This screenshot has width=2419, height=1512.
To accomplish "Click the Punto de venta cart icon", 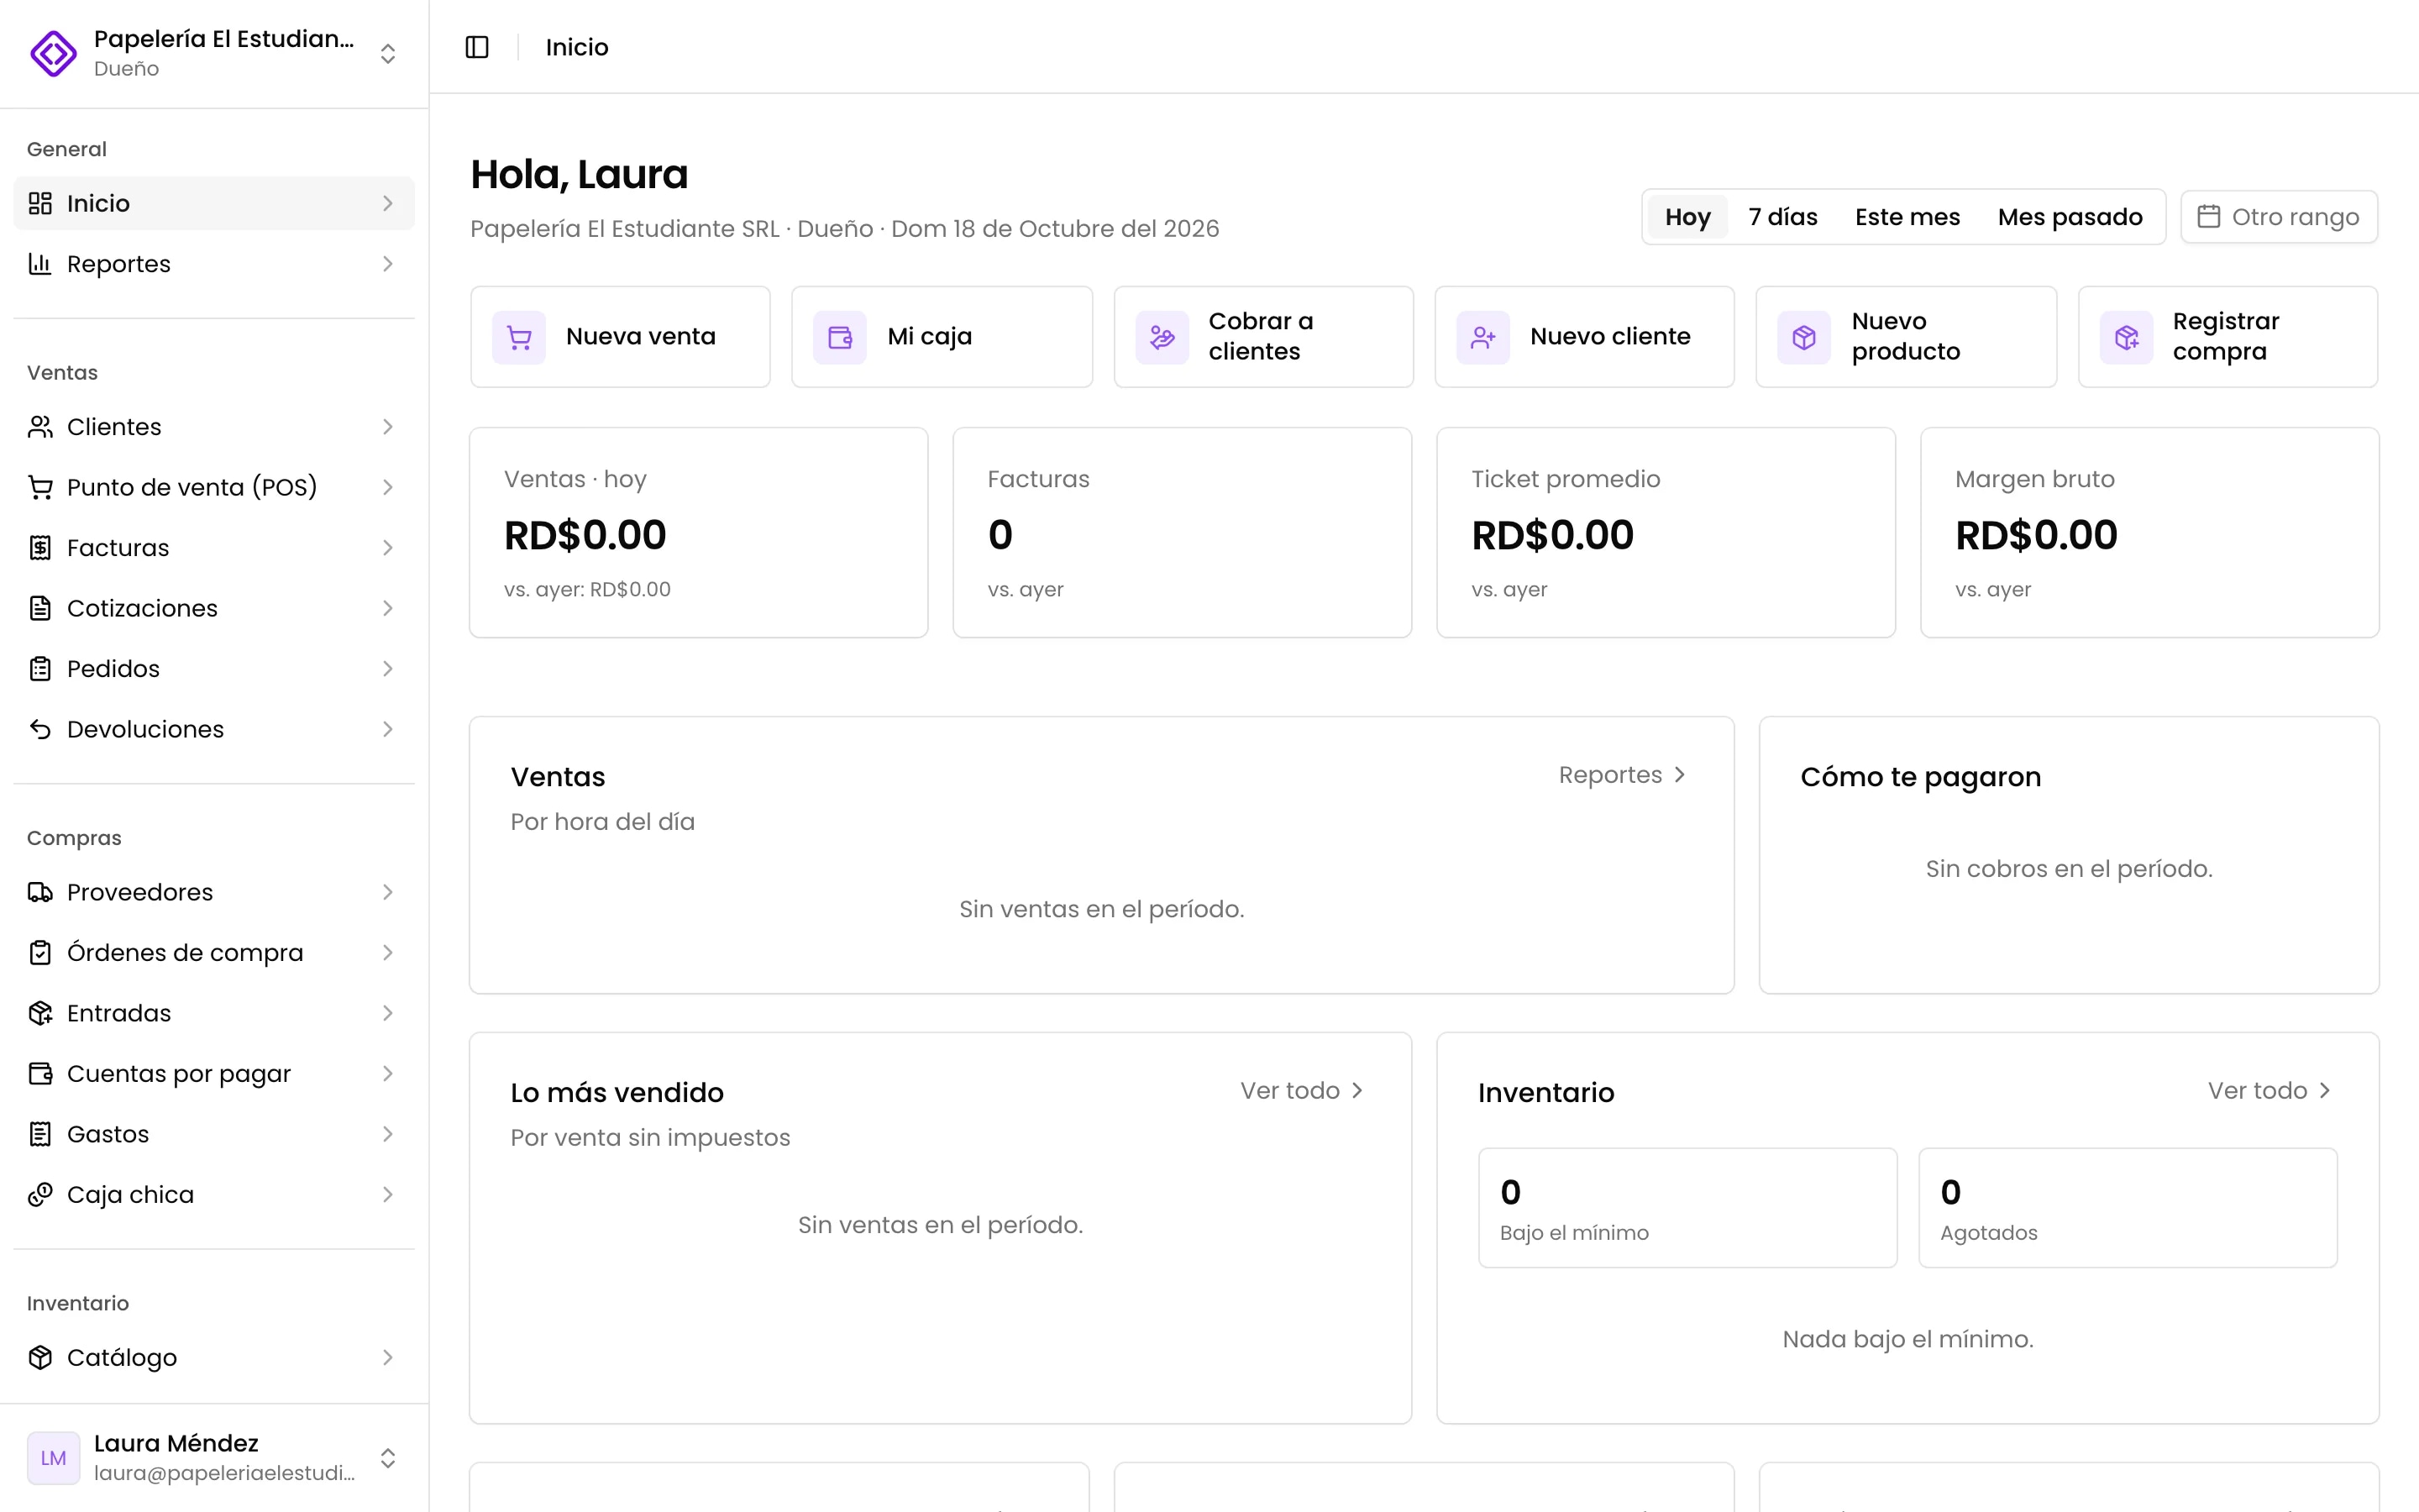I will click(x=40, y=487).
